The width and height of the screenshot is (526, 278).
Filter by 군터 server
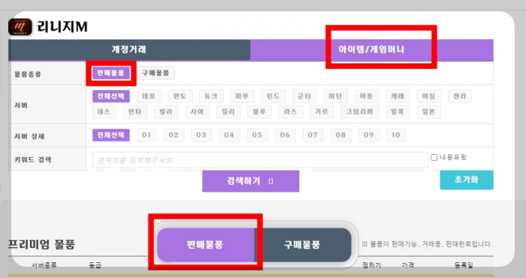coord(304,96)
